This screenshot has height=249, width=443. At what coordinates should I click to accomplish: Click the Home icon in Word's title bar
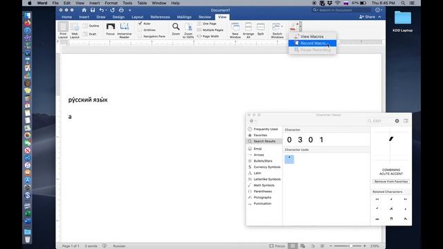84,10
